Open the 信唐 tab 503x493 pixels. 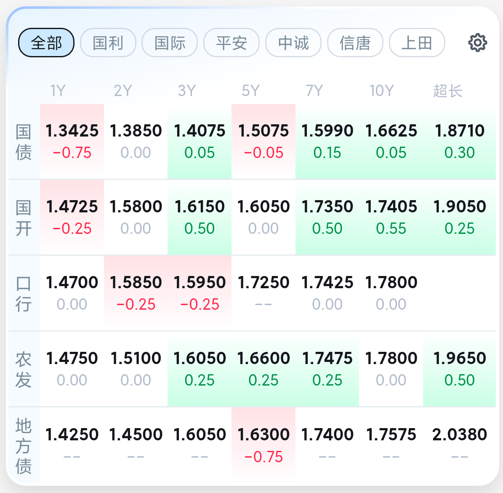click(355, 43)
